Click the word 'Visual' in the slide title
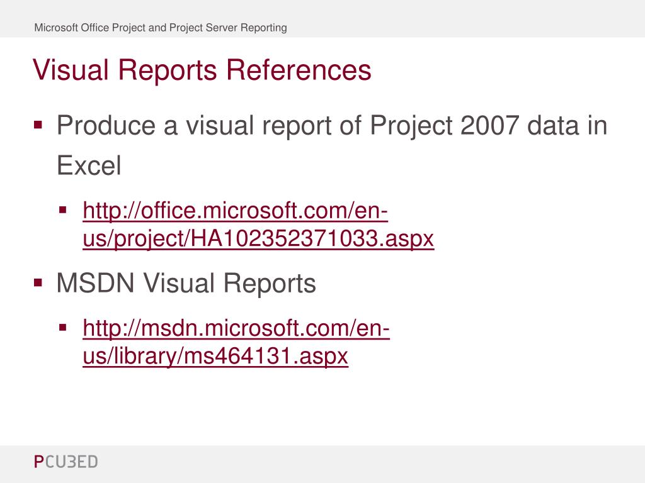645x483 pixels. click(x=71, y=69)
